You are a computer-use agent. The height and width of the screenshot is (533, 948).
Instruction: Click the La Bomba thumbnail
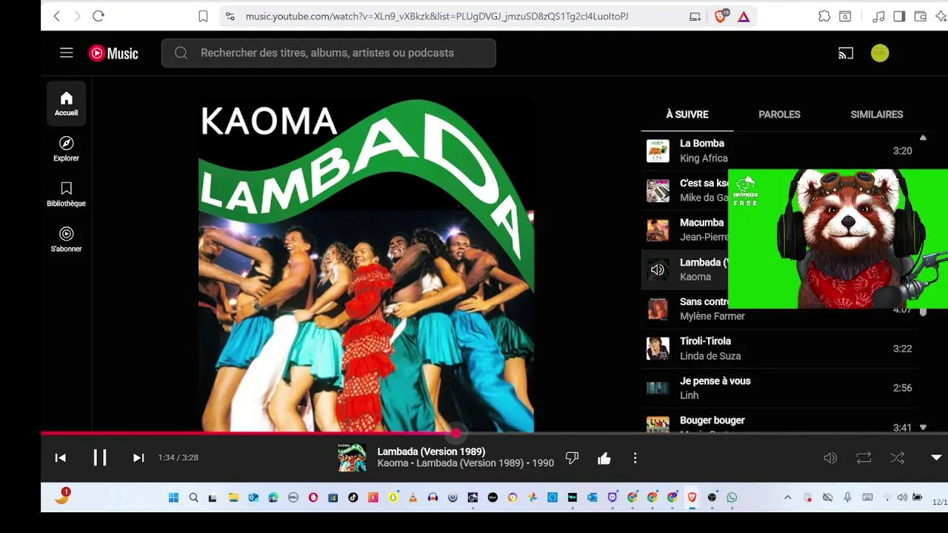click(658, 151)
